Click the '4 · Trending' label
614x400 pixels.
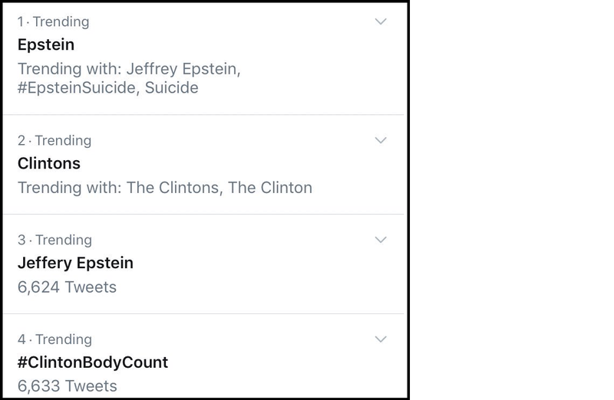[x=54, y=339]
